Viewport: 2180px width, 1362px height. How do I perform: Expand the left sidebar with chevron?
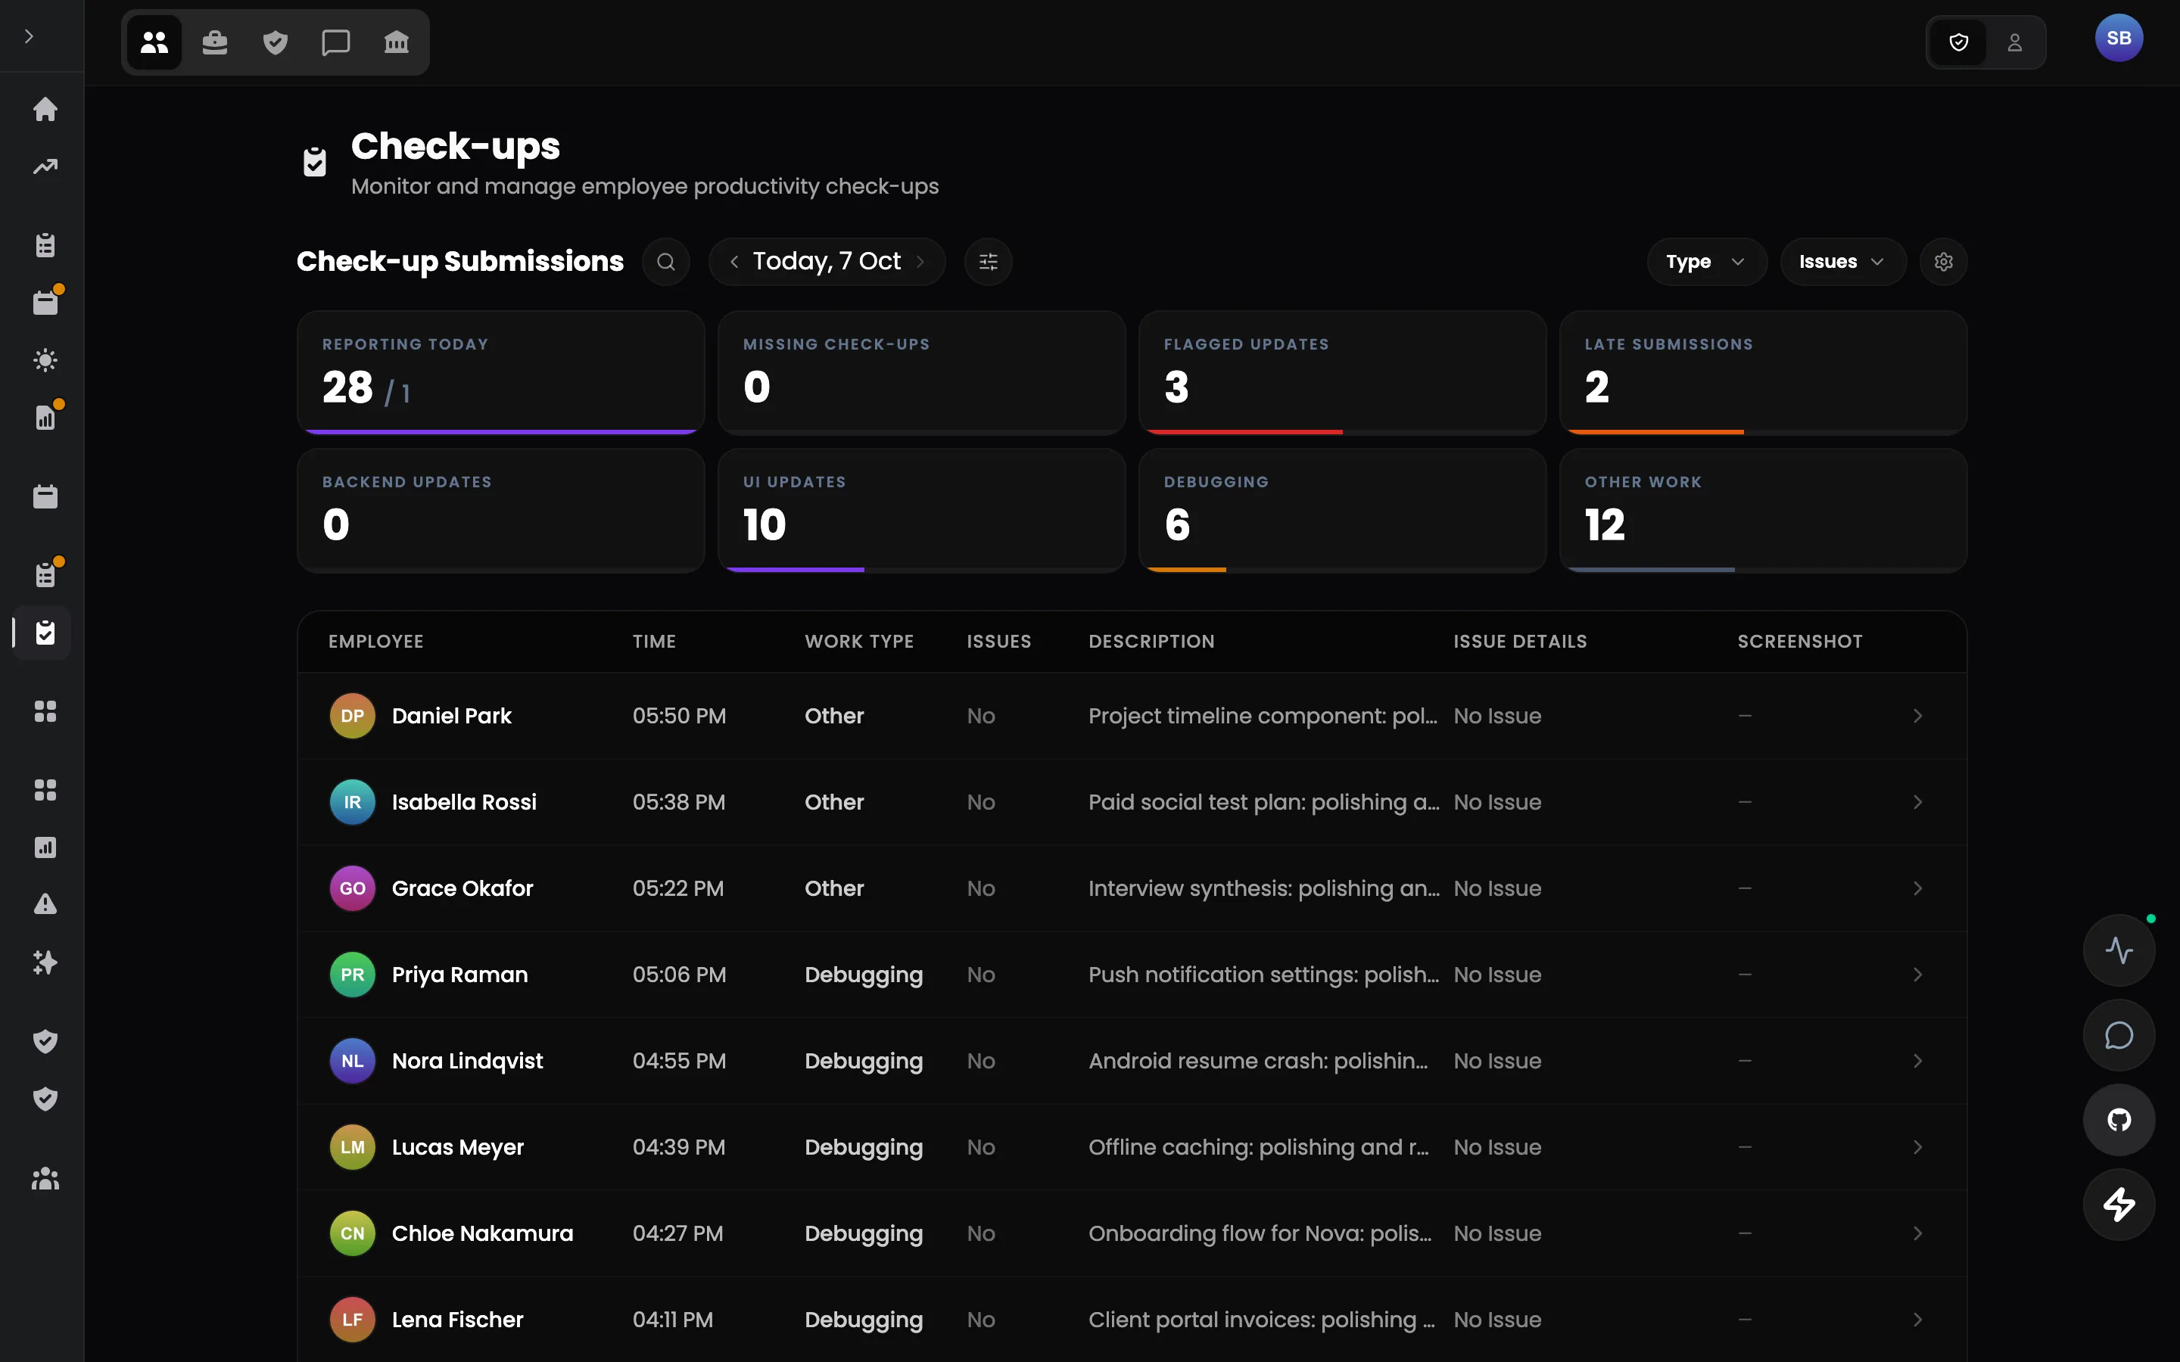click(x=29, y=36)
